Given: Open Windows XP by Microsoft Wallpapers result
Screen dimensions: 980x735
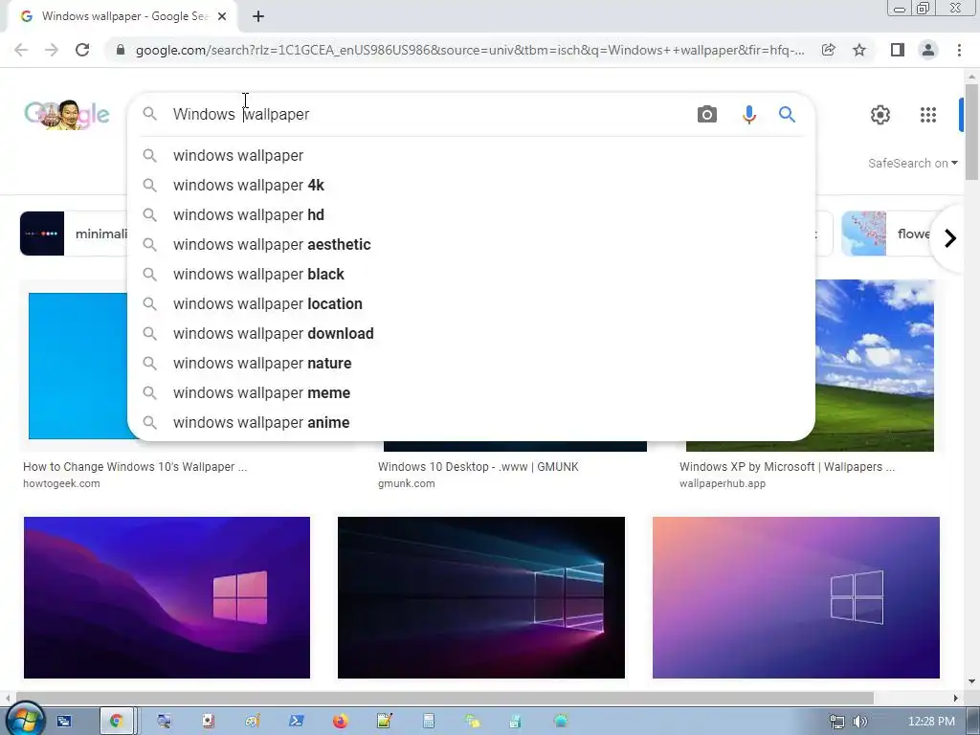Looking at the screenshot, I should coord(787,467).
